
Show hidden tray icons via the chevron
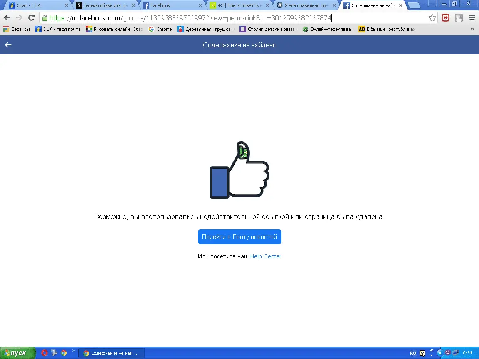click(x=441, y=353)
